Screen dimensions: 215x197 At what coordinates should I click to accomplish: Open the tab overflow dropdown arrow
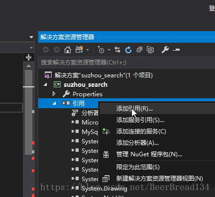pos(31,37)
